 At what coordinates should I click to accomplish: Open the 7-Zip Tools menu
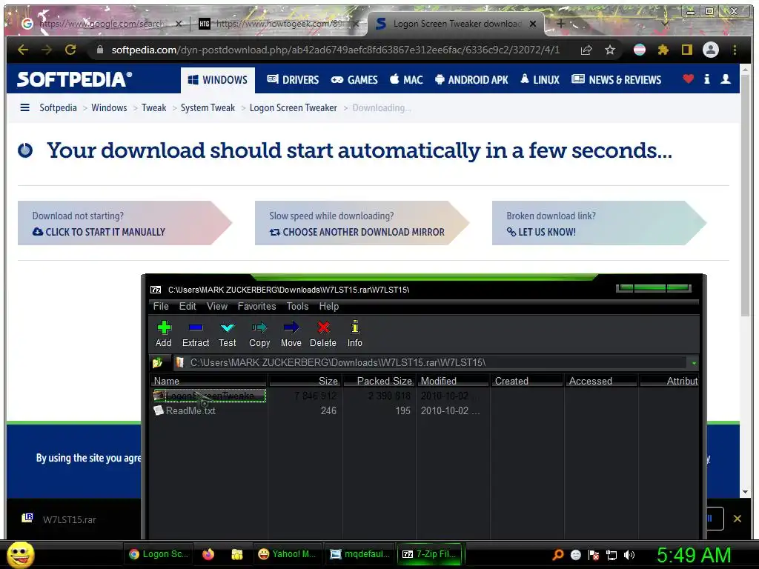(297, 306)
